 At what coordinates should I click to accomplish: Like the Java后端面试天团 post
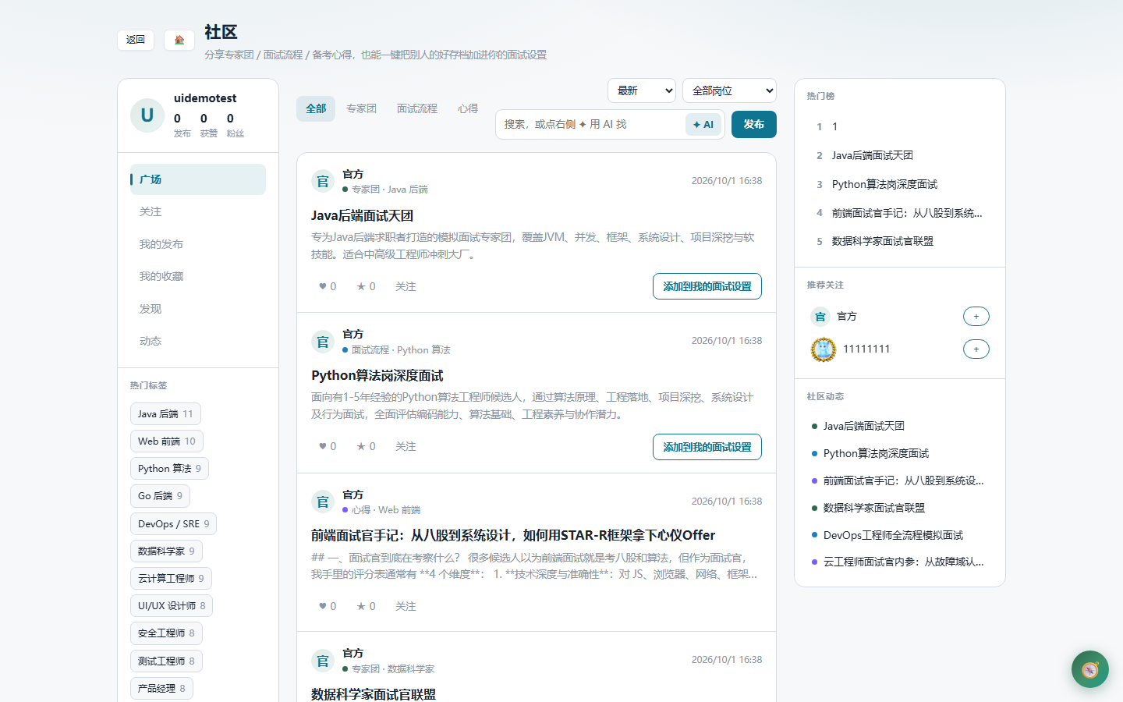(x=328, y=286)
